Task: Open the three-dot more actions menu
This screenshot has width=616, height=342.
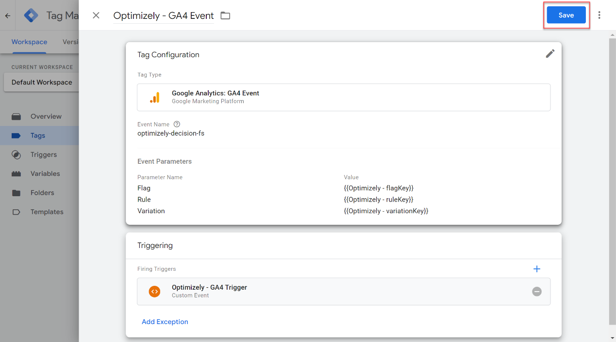Action: (x=599, y=15)
